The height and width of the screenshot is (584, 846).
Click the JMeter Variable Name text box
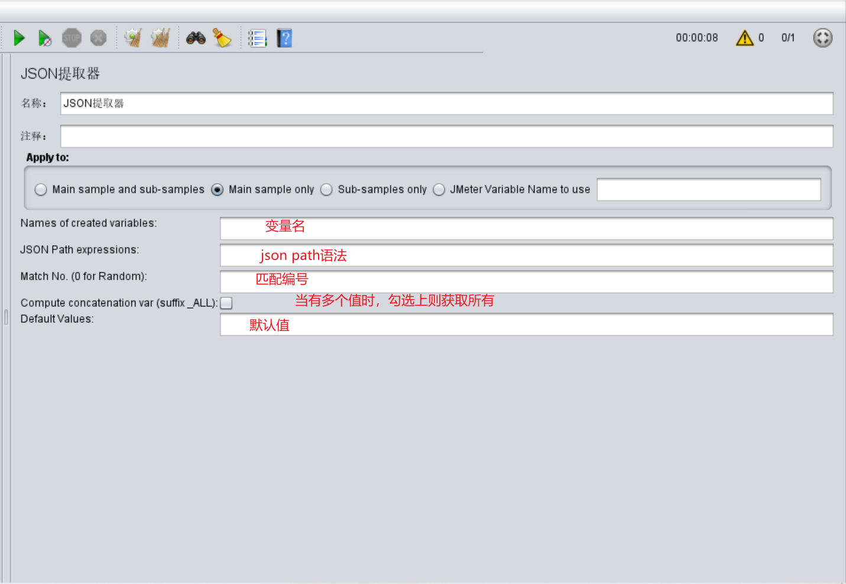pos(709,190)
